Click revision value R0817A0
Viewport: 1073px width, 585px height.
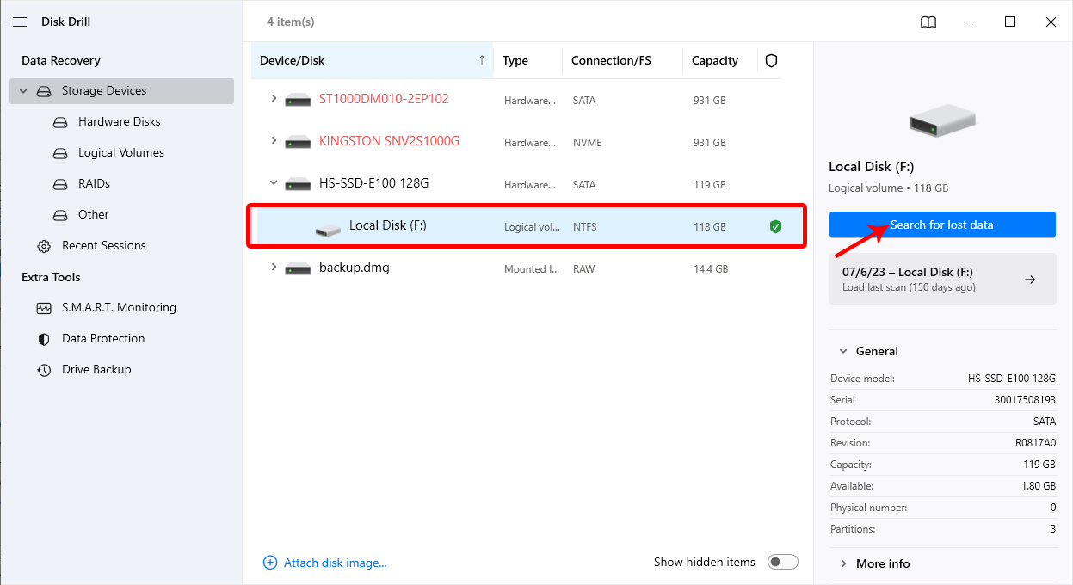coord(1033,443)
